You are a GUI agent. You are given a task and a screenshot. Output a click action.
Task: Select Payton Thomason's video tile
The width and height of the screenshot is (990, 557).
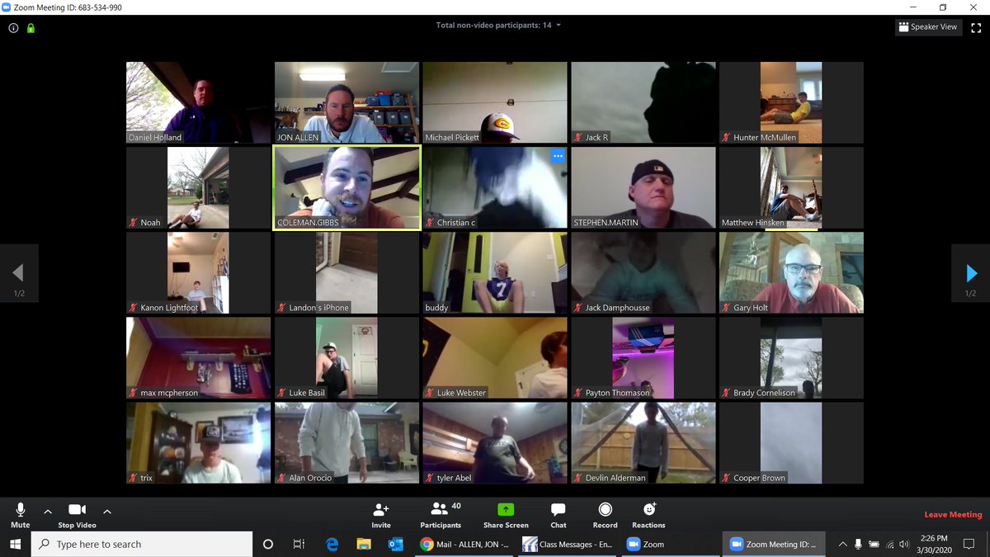[x=643, y=357]
